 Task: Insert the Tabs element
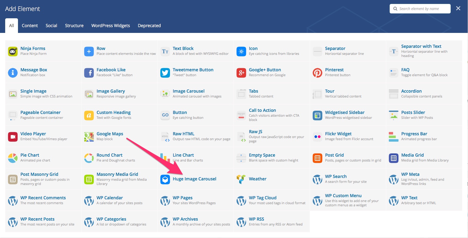(272, 94)
